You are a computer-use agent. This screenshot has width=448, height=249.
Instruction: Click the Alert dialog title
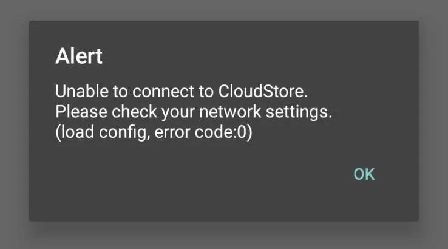coord(79,57)
